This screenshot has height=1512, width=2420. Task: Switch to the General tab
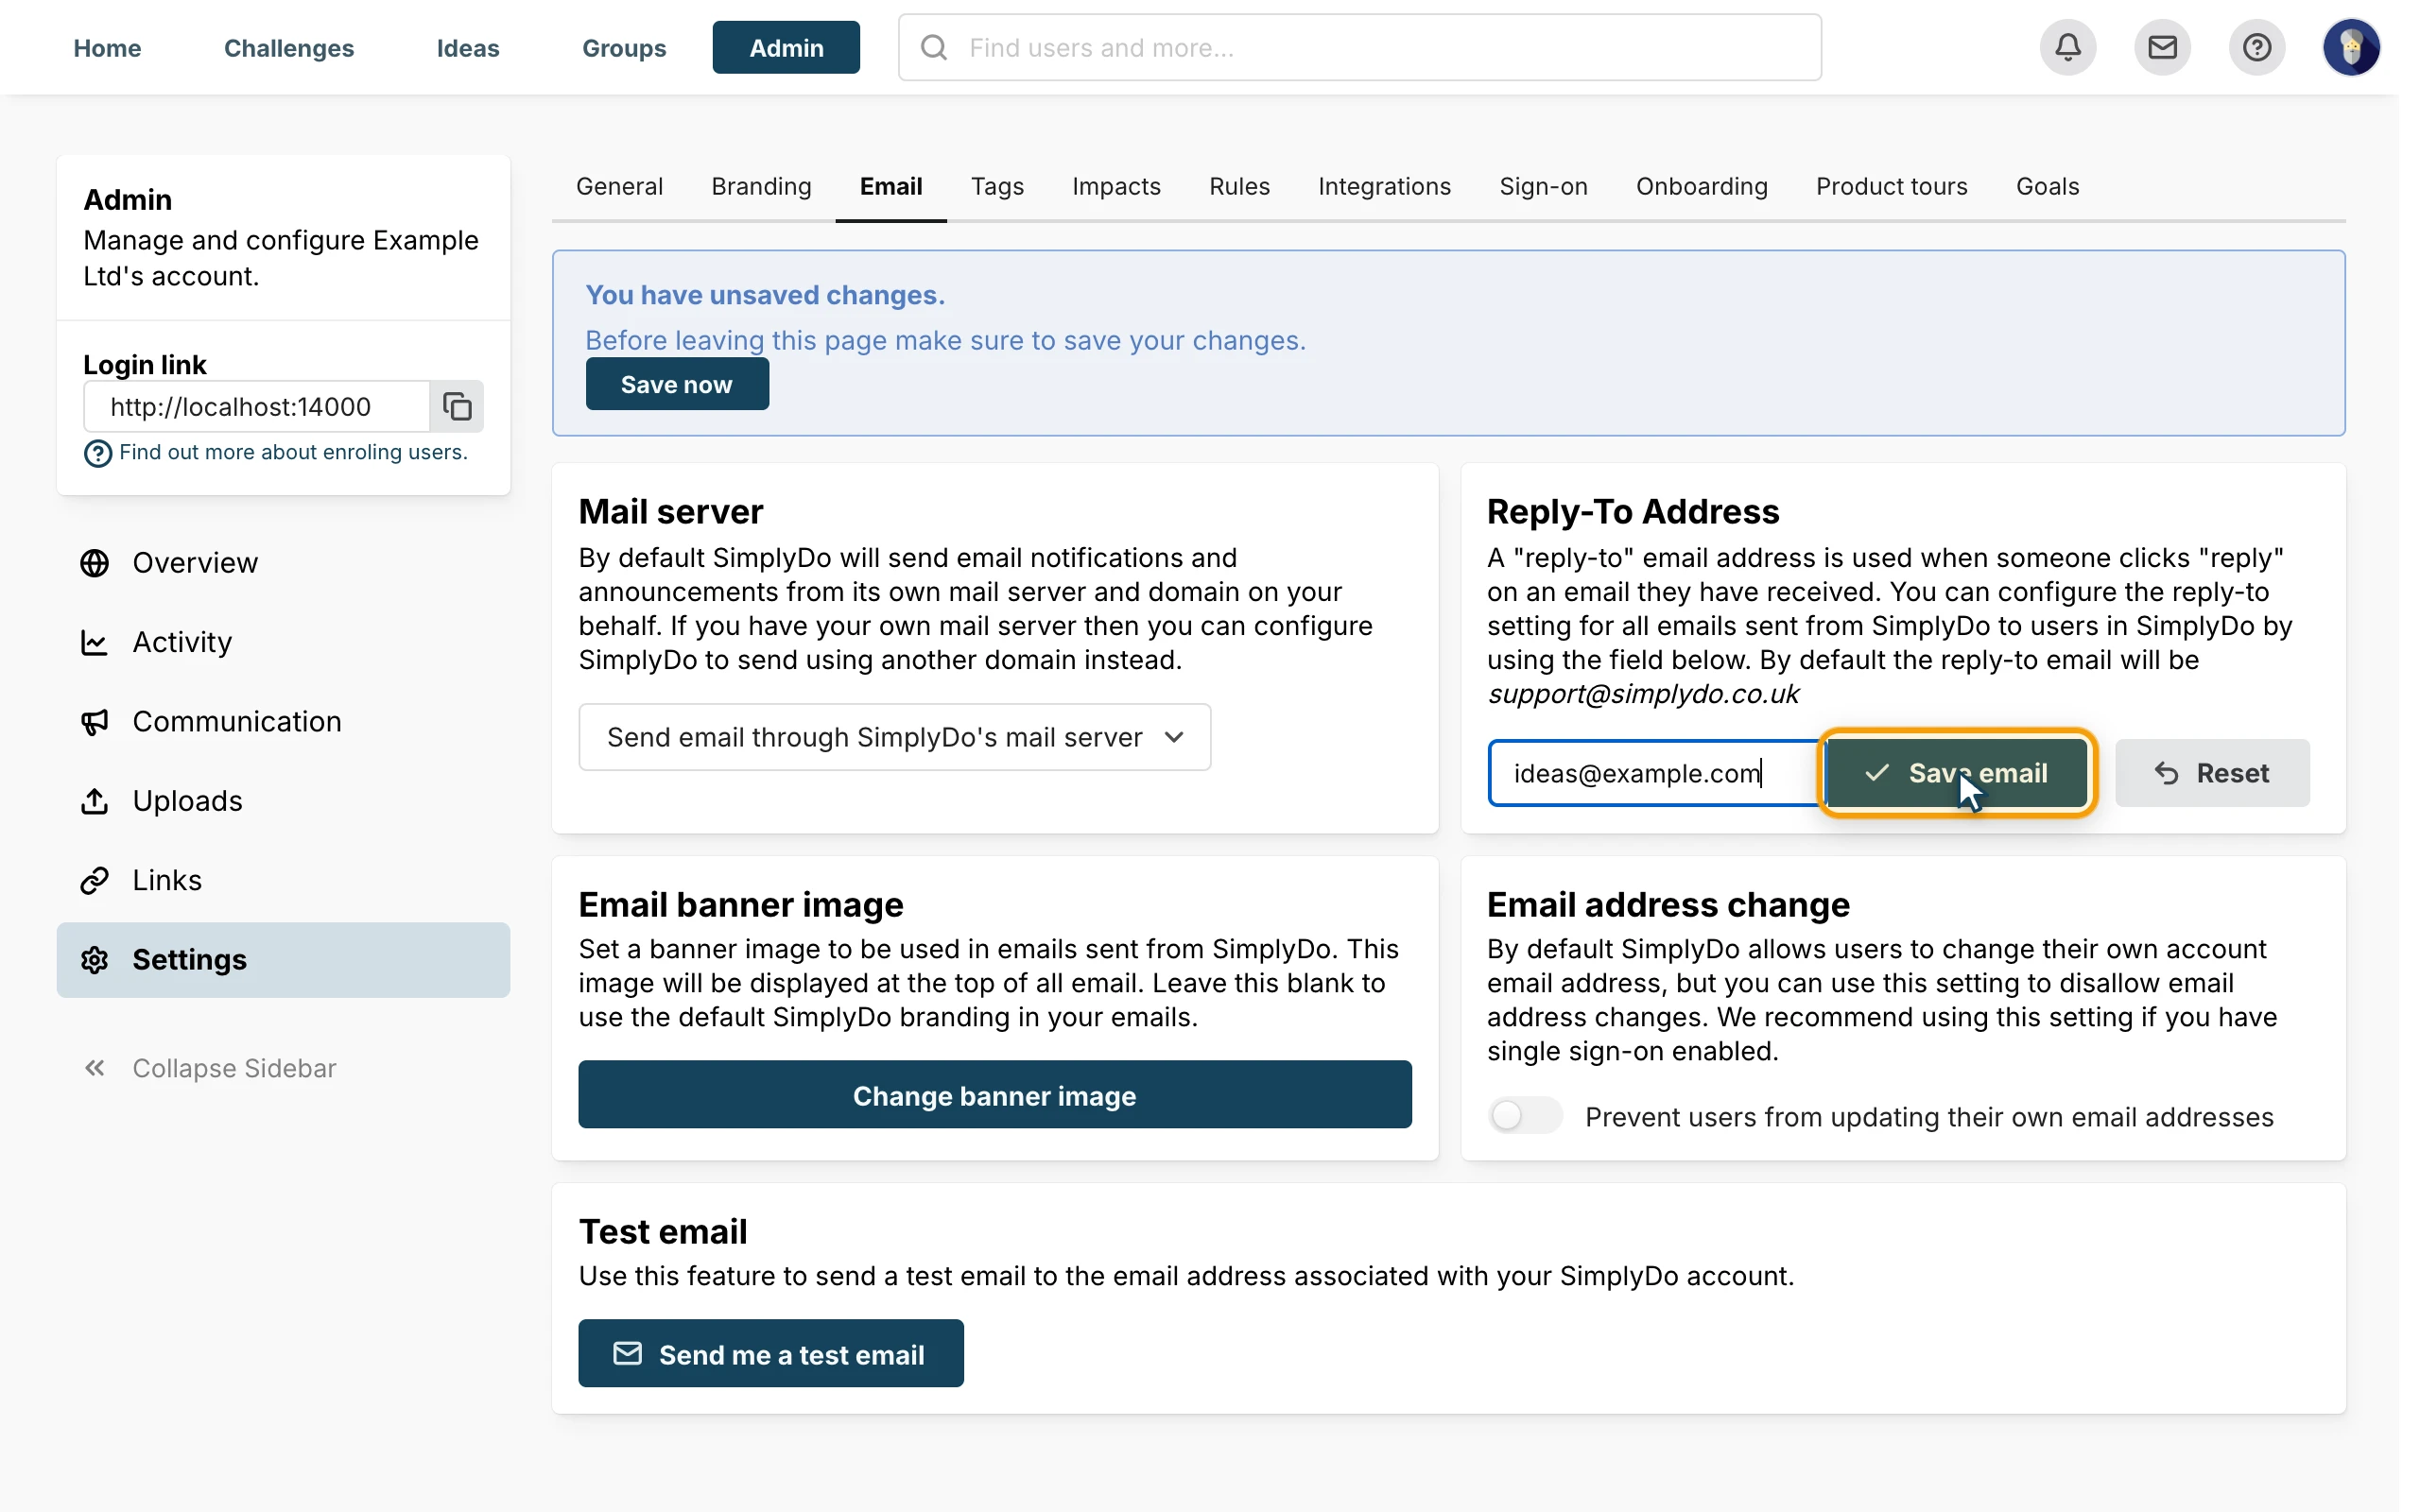click(619, 187)
